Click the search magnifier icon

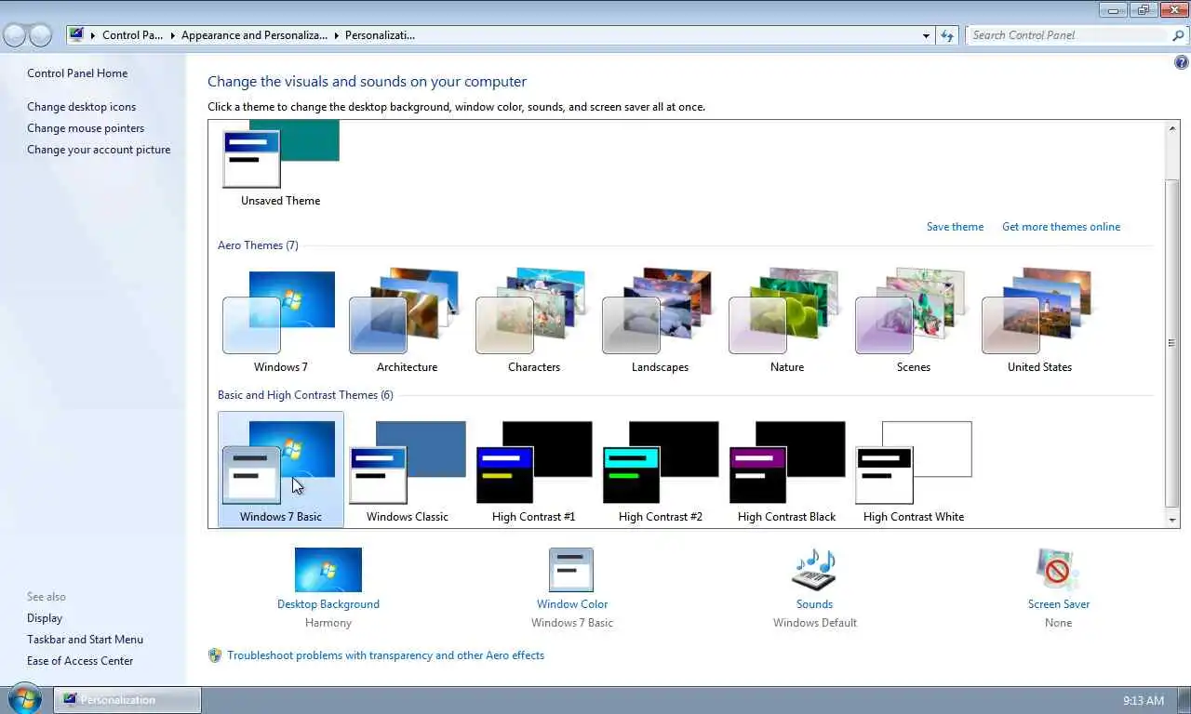tap(1179, 35)
